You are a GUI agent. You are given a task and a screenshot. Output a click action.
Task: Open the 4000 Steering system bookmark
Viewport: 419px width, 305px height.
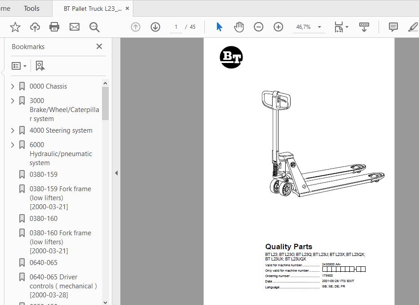[61, 130]
